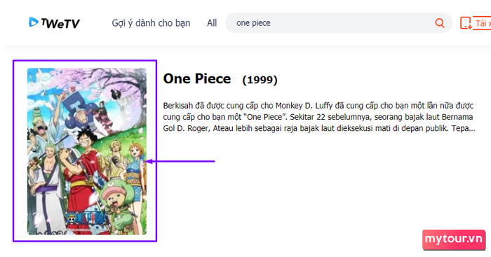Switch to the All category tab
This screenshot has height=257, width=491.
212,23
